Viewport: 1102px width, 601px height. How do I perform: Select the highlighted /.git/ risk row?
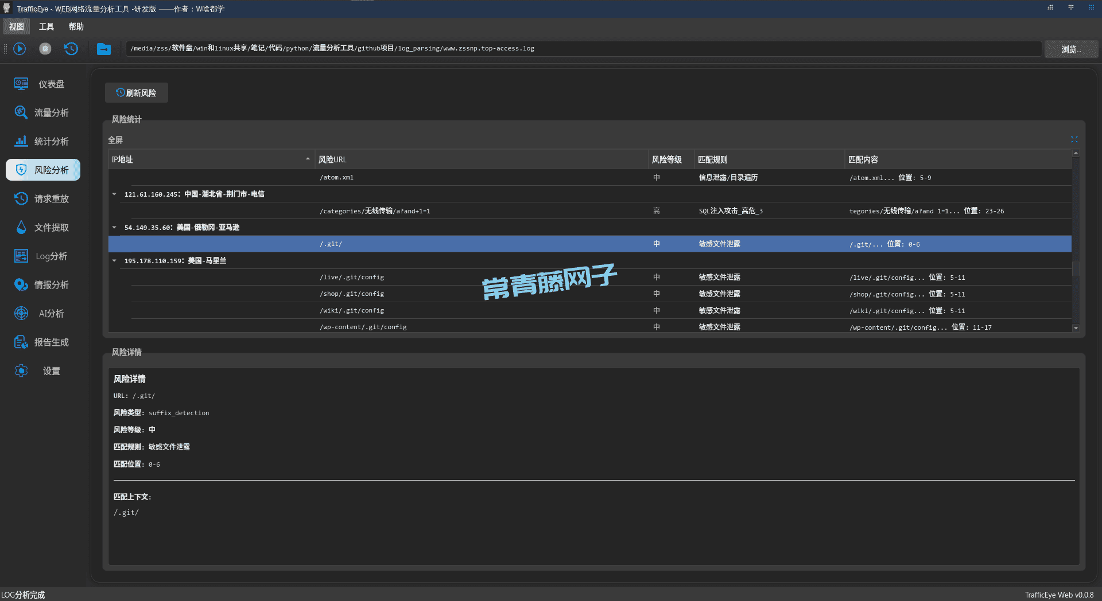(x=589, y=244)
